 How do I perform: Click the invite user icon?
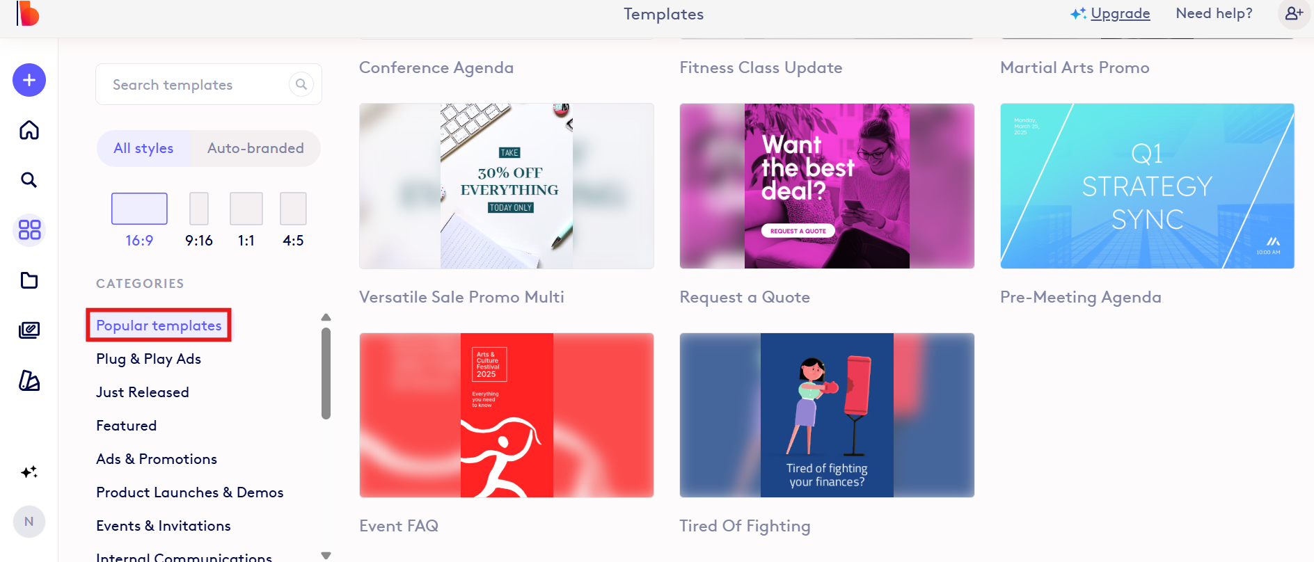(x=1294, y=14)
